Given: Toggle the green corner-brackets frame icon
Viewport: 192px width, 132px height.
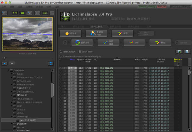Looking at the screenshot, I should pos(15,13).
